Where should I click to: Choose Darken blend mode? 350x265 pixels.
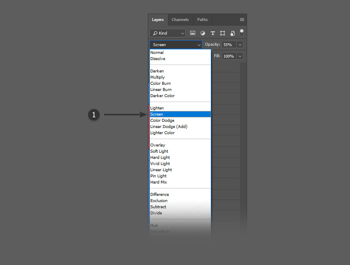[180, 71]
